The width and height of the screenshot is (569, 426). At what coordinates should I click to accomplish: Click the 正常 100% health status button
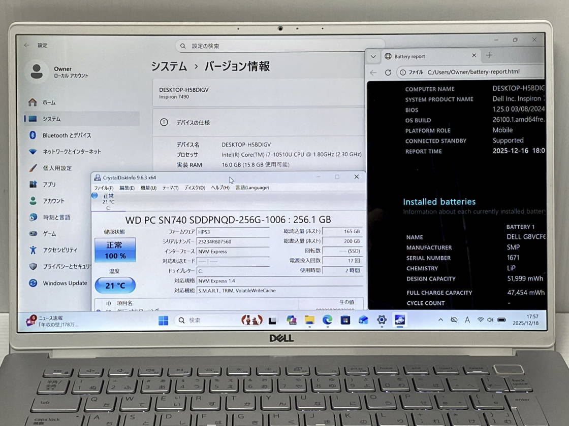point(115,251)
